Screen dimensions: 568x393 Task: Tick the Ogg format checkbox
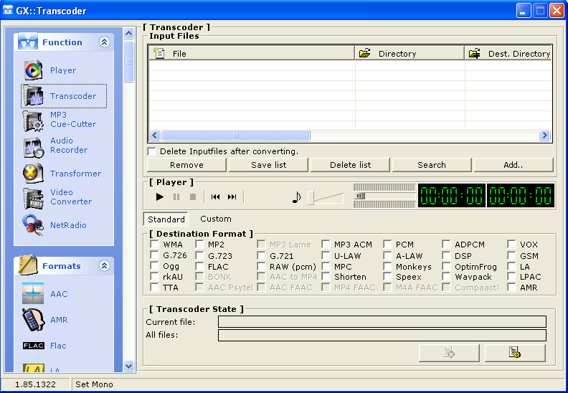(x=155, y=267)
